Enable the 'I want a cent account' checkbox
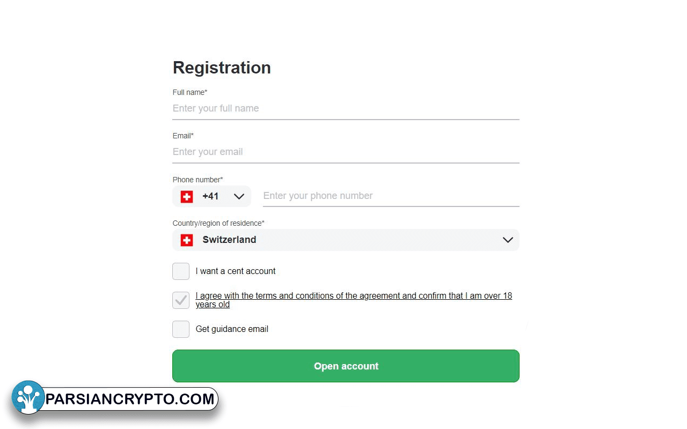Image resolution: width=687 pixels, height=429 pixels. 181,271
